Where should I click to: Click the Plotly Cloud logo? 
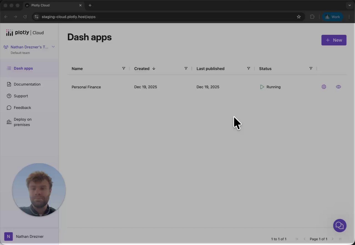pyautogui.click(x=25, y=33)
